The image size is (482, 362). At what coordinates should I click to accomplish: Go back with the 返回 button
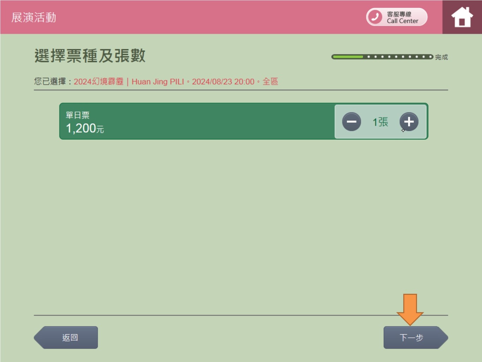pos(66,338)
